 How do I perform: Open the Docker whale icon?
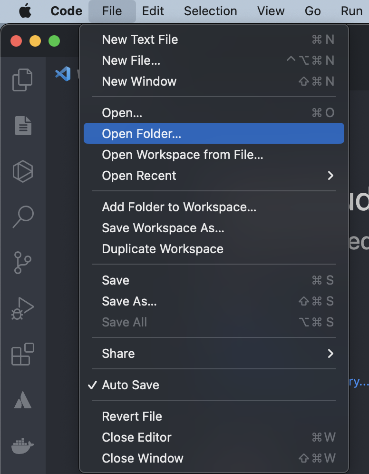pos(22,446)
